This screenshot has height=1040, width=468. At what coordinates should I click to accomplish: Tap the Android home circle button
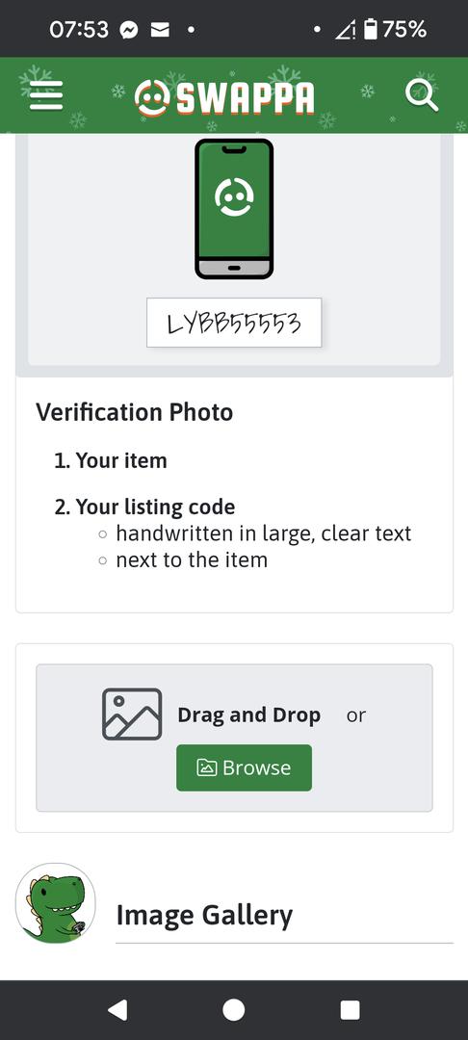click(x=233, y=1009)
